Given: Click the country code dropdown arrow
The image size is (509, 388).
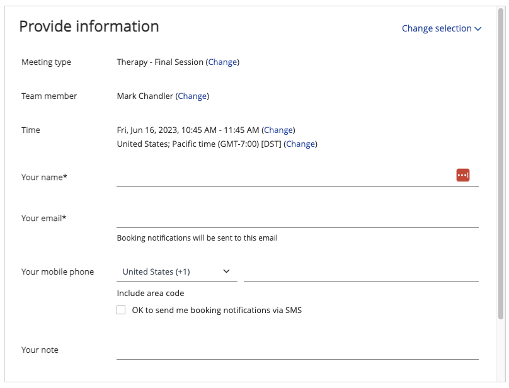Looking at the screenshot, I should pos(226,271).
